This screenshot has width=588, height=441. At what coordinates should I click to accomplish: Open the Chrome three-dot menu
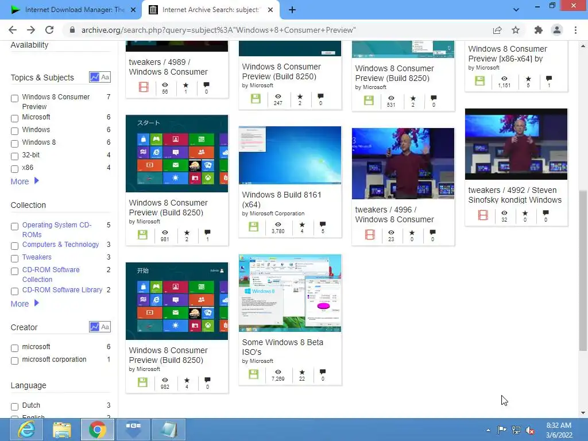(575, 30)
